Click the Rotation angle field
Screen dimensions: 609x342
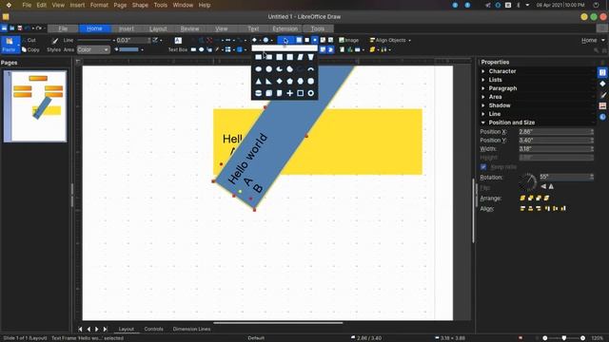tap(566, 177)
